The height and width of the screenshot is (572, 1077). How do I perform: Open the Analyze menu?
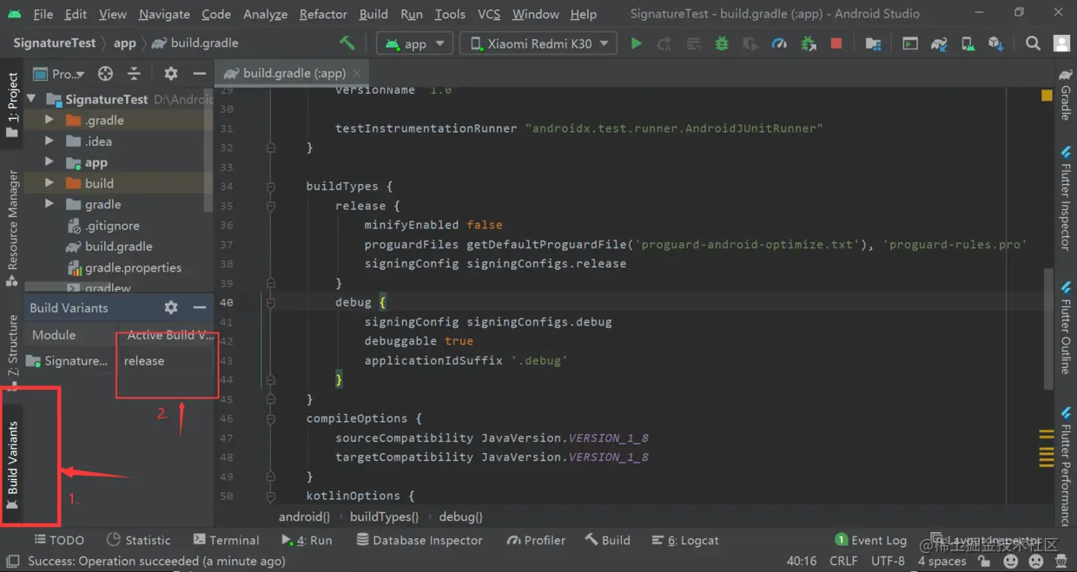[265, 14]
